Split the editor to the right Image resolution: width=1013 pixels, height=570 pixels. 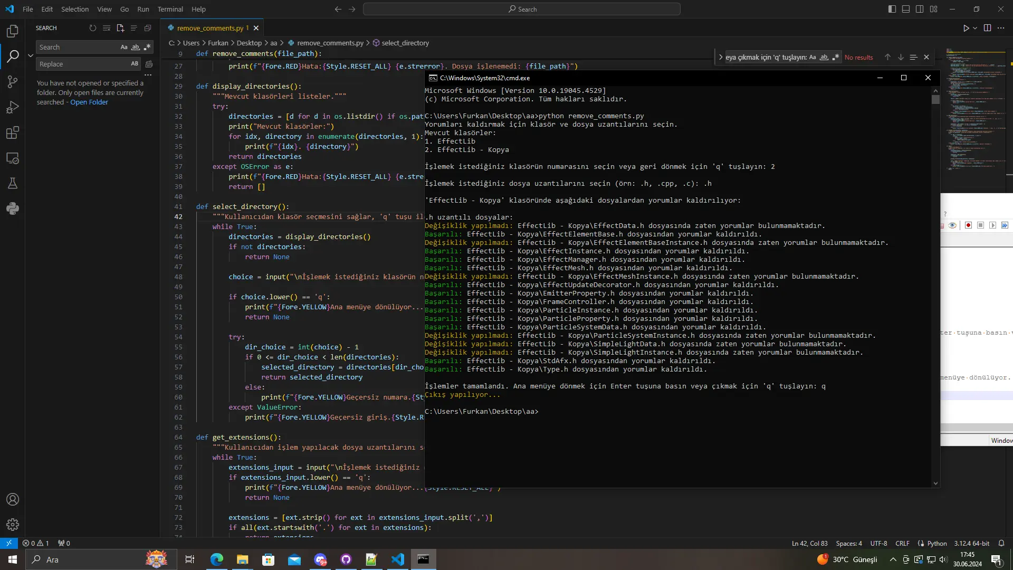click(x=987, y=28)
